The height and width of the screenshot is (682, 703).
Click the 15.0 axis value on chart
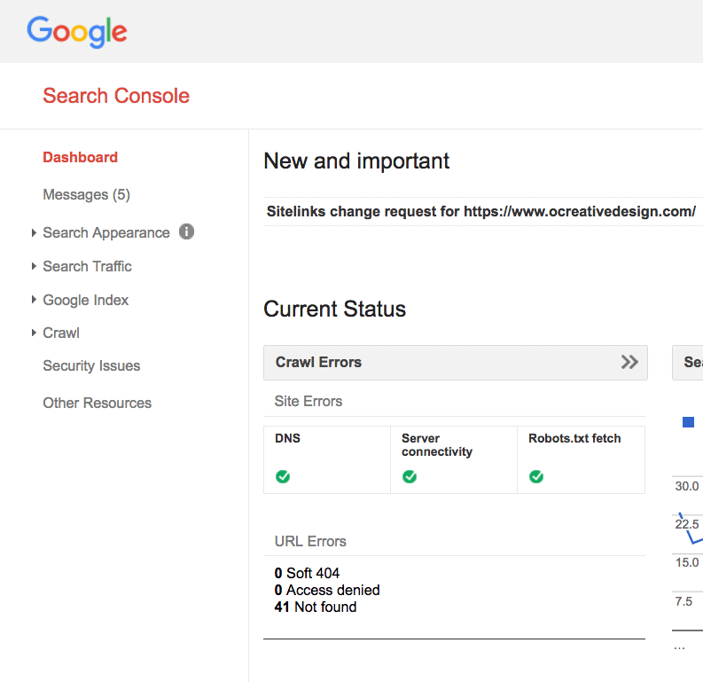pyautogui.click(x=687, y=562)
